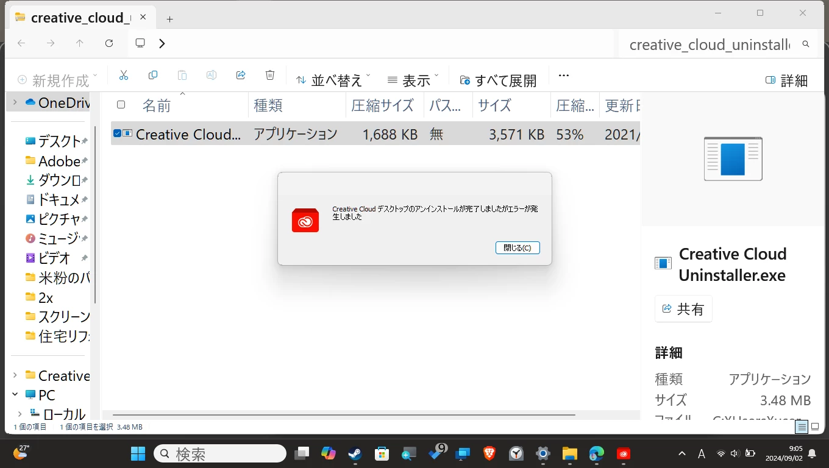Viewport: 829px width, 468px height.
Task: Expand the address bar path chevron
Action: point(162,43)
